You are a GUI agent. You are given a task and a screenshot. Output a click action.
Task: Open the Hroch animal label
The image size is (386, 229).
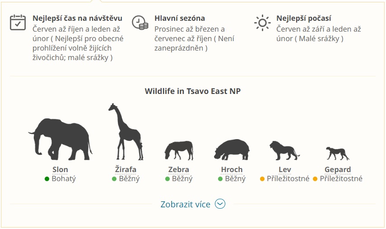[x=232, y=170]
